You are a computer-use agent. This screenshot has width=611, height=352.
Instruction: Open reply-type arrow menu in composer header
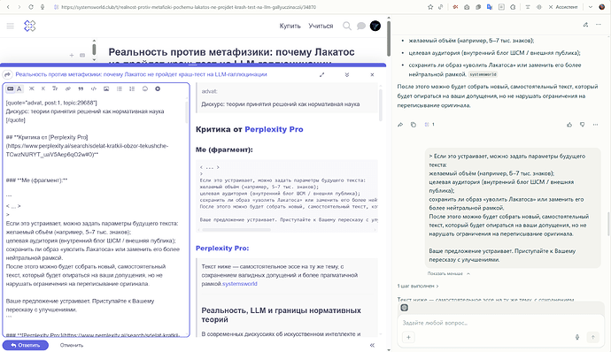click(7, 74)
